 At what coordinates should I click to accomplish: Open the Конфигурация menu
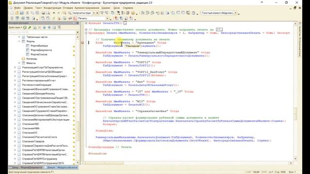click(52, 8)
